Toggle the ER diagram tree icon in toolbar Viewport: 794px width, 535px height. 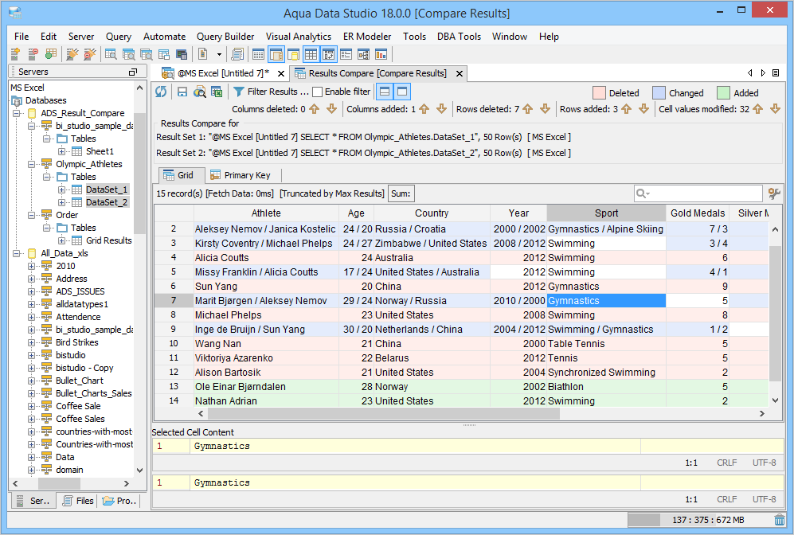364,54
